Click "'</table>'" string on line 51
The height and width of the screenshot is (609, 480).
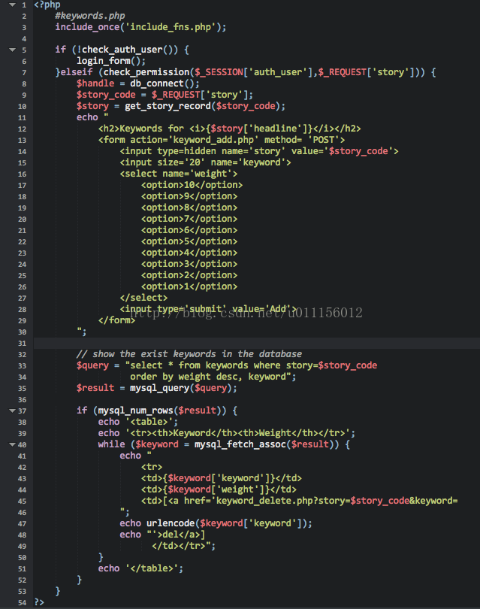click(152, 568)
